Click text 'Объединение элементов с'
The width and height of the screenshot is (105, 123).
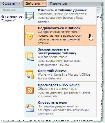coord(57,89)
